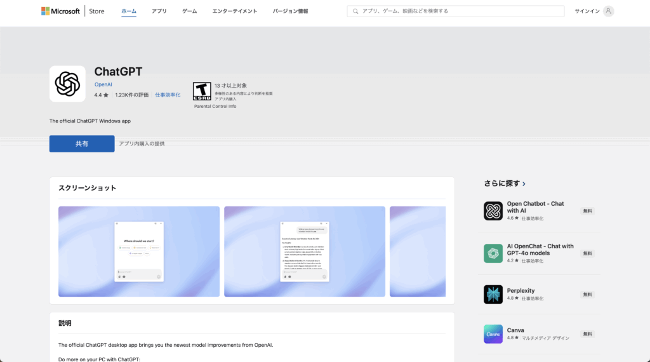Open the Store home link

pyautogui.click(x=96, y=11)
